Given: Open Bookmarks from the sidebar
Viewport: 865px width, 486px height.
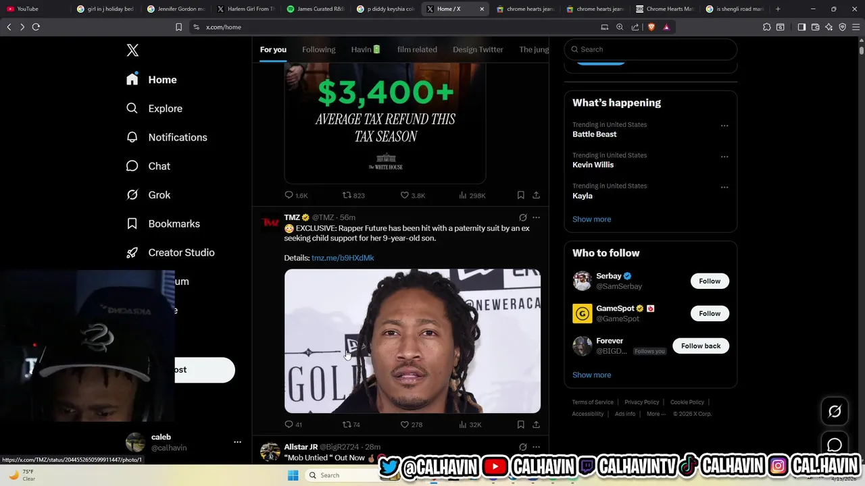Looking at the screenshot, I should (163, 223).
